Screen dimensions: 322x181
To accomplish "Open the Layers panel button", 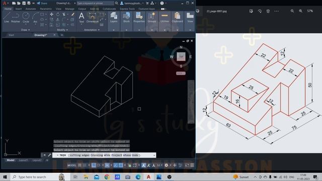I will [x=114, y=17].
